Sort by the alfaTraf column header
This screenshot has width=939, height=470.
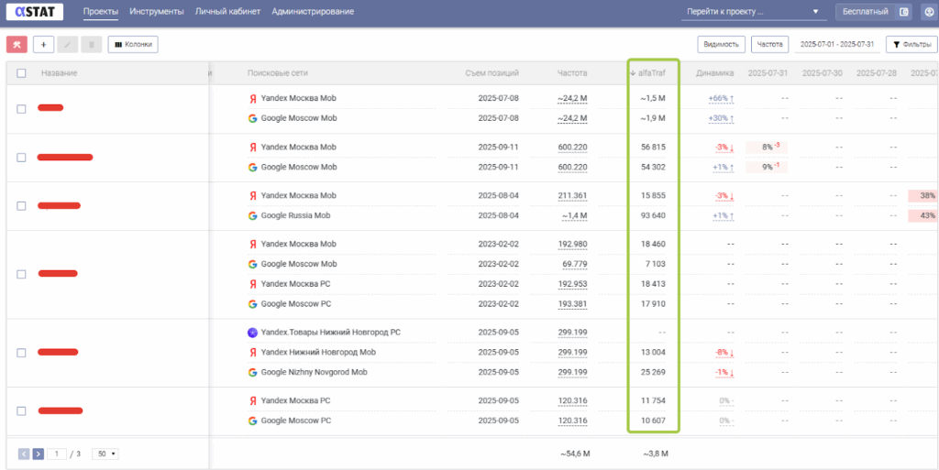[x=651, y=73]
